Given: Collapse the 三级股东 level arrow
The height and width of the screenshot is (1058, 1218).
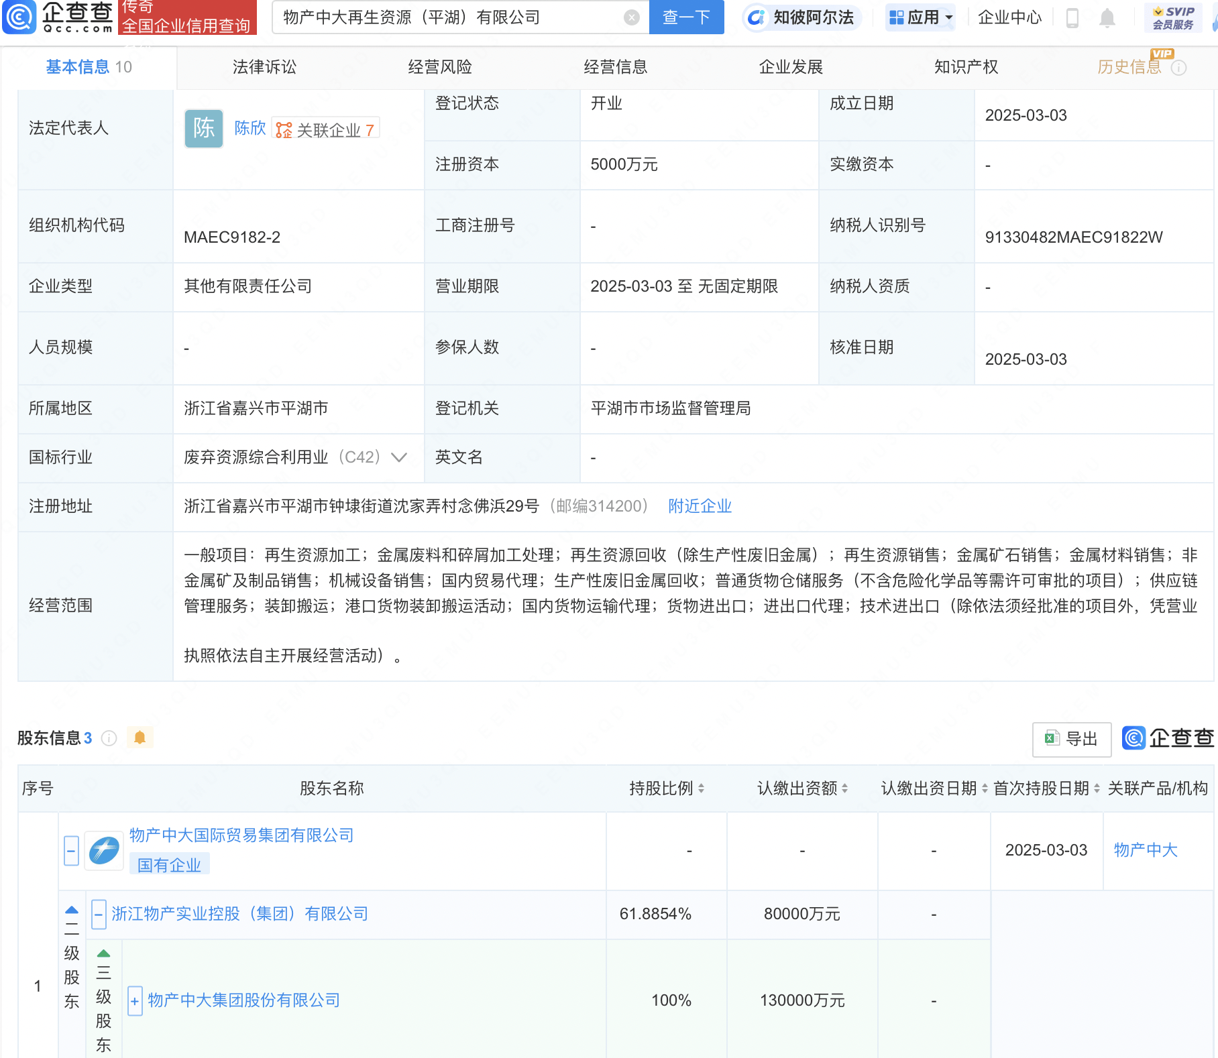Looking at the screenshot, I should (103, 953).
